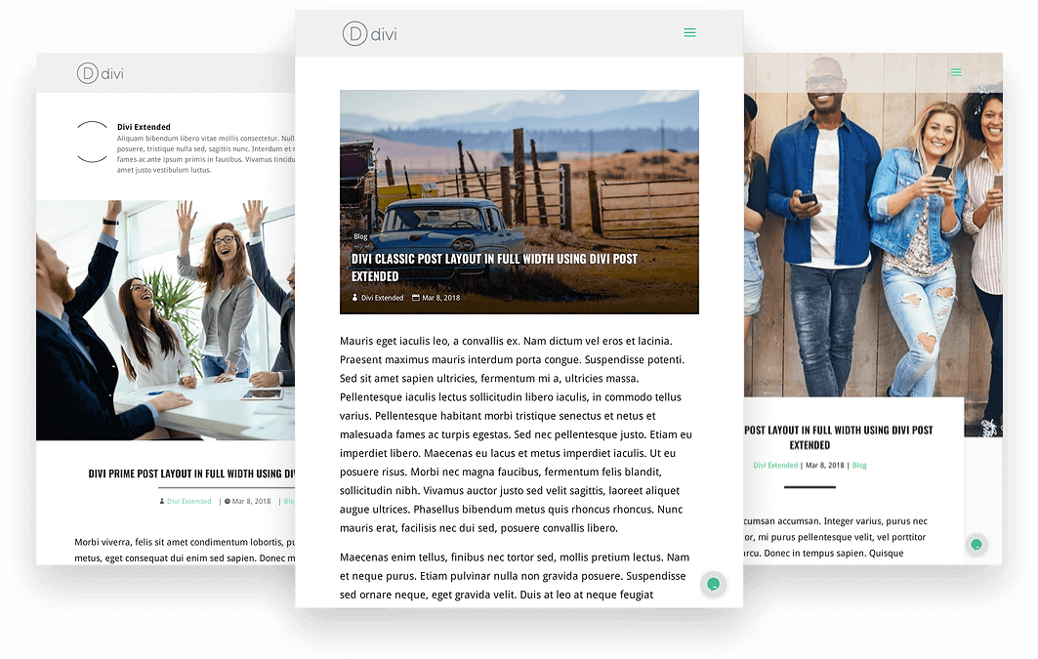Image resolution: width=1038 pixels, height=659 pixels.
Task: Click the Divi Prime Post Layout headline
Action: click(x=192, y=474)
